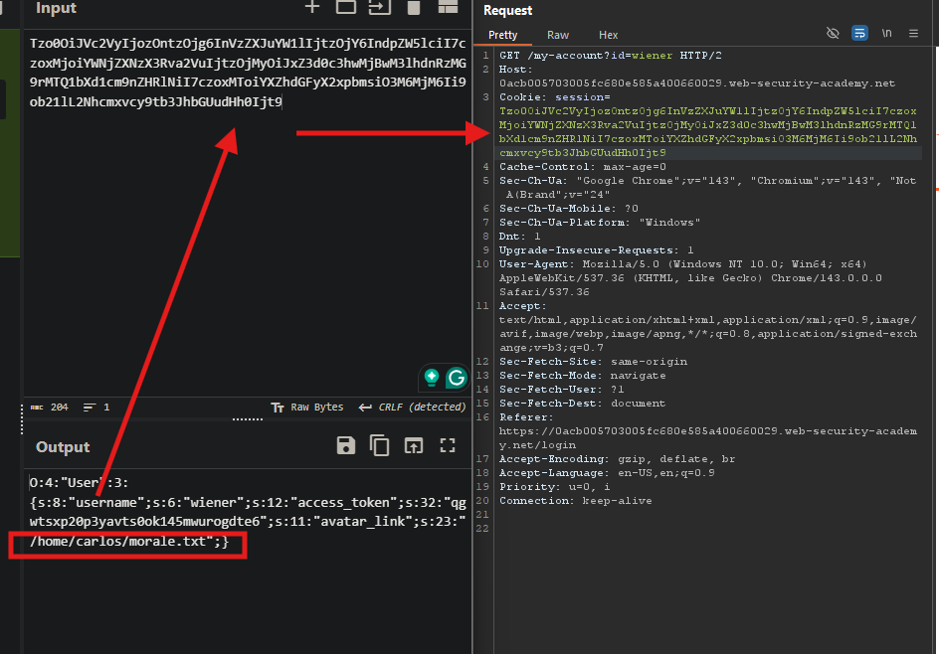Replace input with output icon
939x654 pixels.
[x=413, y=445]
